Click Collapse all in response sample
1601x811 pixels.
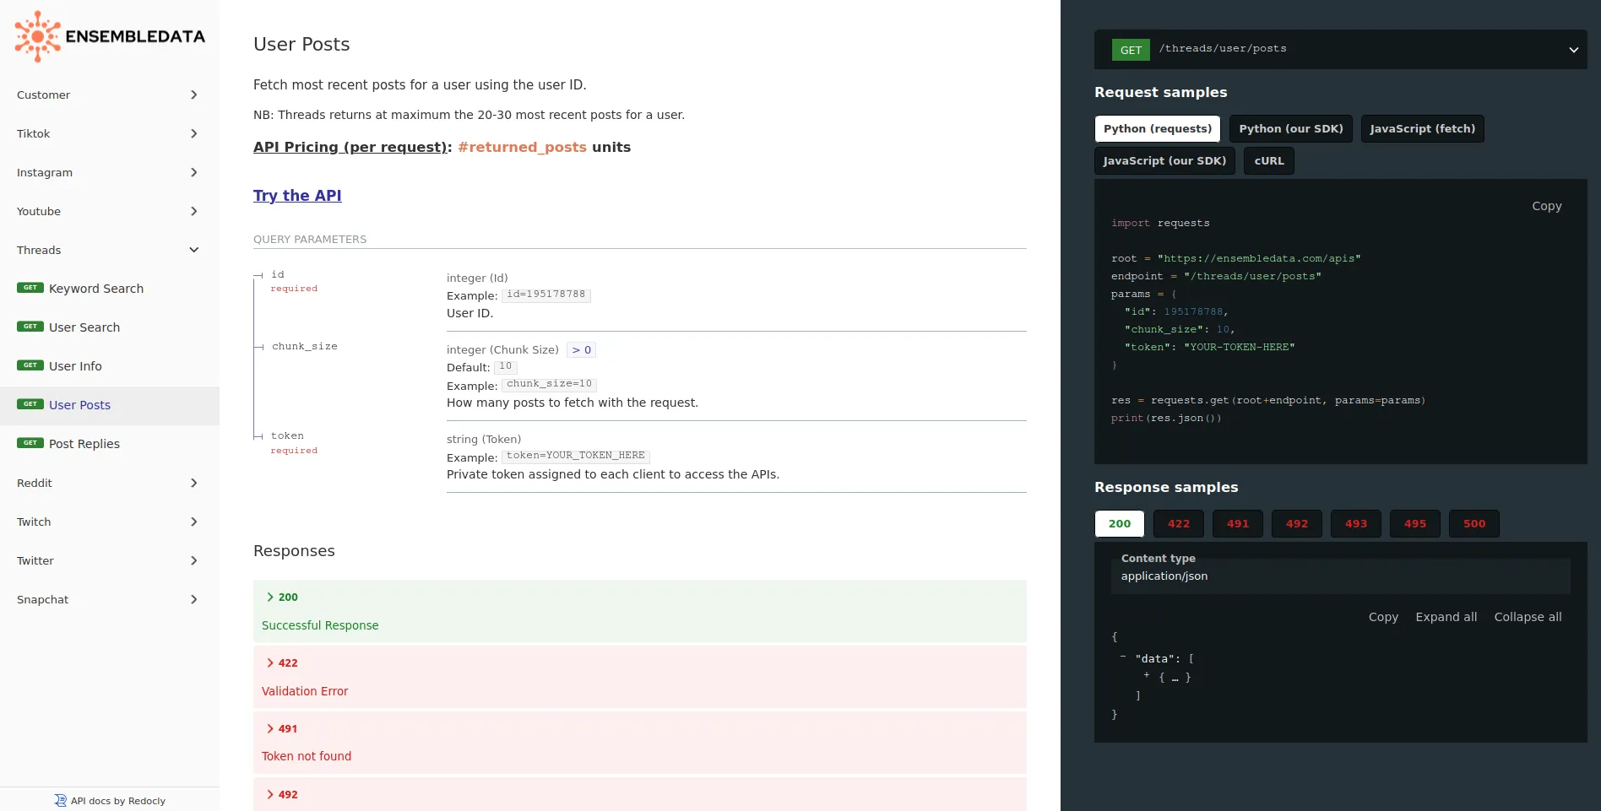point(1528,617)
